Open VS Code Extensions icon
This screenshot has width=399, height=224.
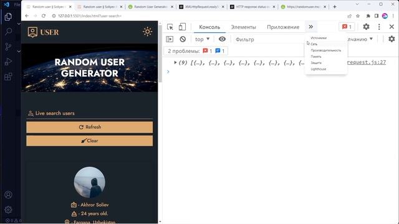pos(8,76)
